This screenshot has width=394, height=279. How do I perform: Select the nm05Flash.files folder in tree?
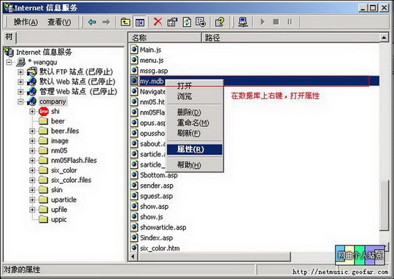coord(74,160)
